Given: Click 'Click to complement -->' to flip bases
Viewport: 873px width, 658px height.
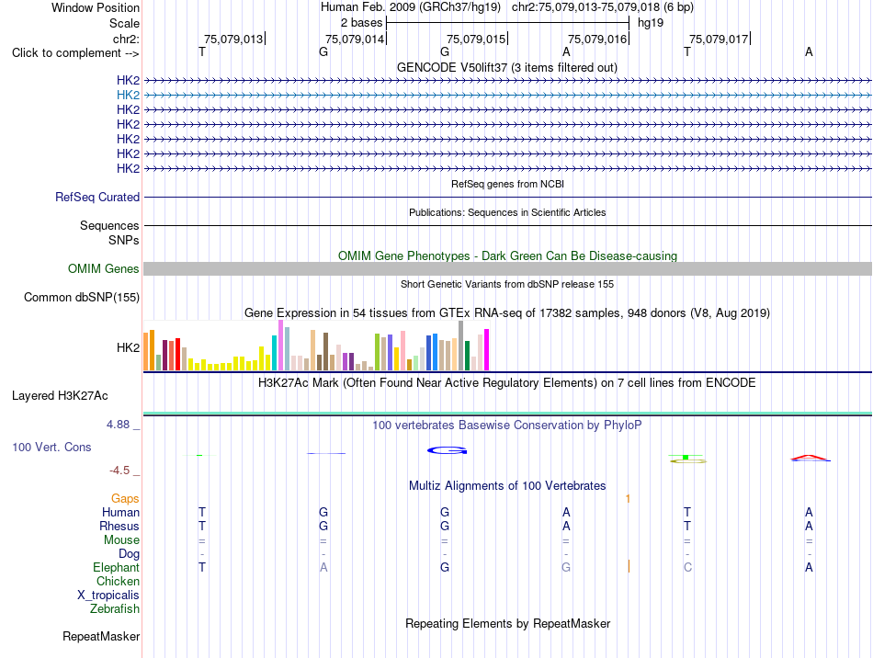Looking at the screenshot, I should 75,53.
